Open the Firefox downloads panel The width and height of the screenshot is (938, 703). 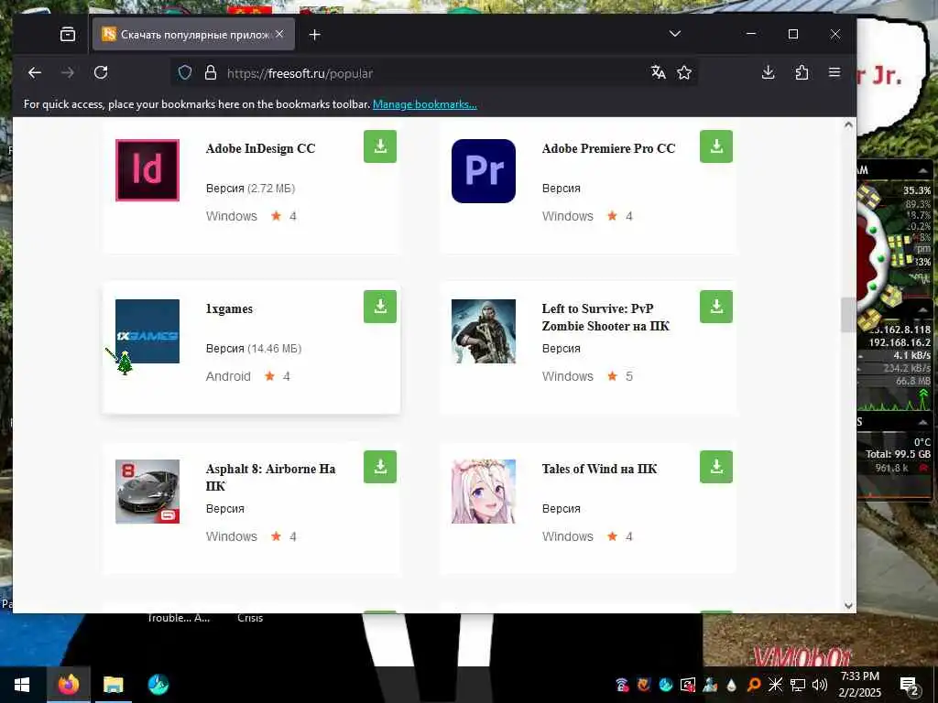tap(769, 73)
